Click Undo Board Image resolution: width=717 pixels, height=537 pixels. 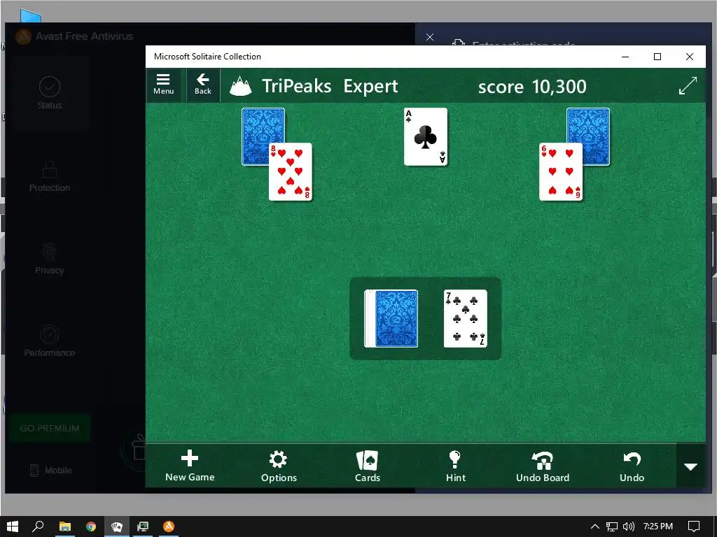[543, 466]
